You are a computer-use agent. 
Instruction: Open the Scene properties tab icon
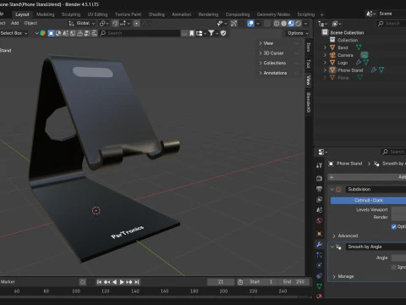319,210
